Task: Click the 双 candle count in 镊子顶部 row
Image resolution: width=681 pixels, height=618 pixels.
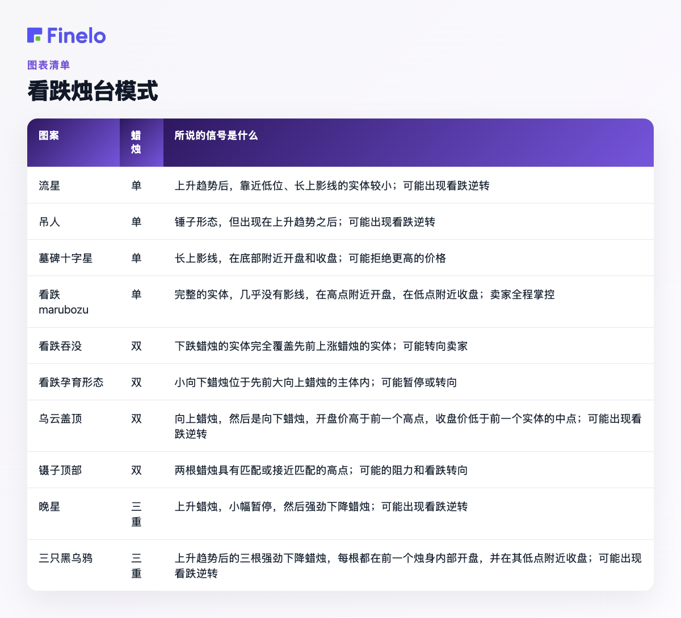Action: click(x=136, y=470)
